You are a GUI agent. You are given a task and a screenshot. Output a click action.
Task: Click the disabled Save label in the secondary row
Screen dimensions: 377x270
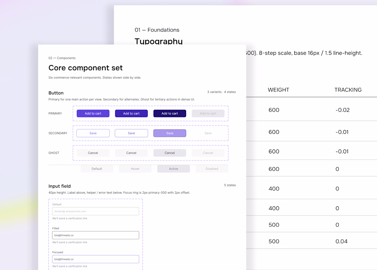pyautogui.click(x=208, y=133)
